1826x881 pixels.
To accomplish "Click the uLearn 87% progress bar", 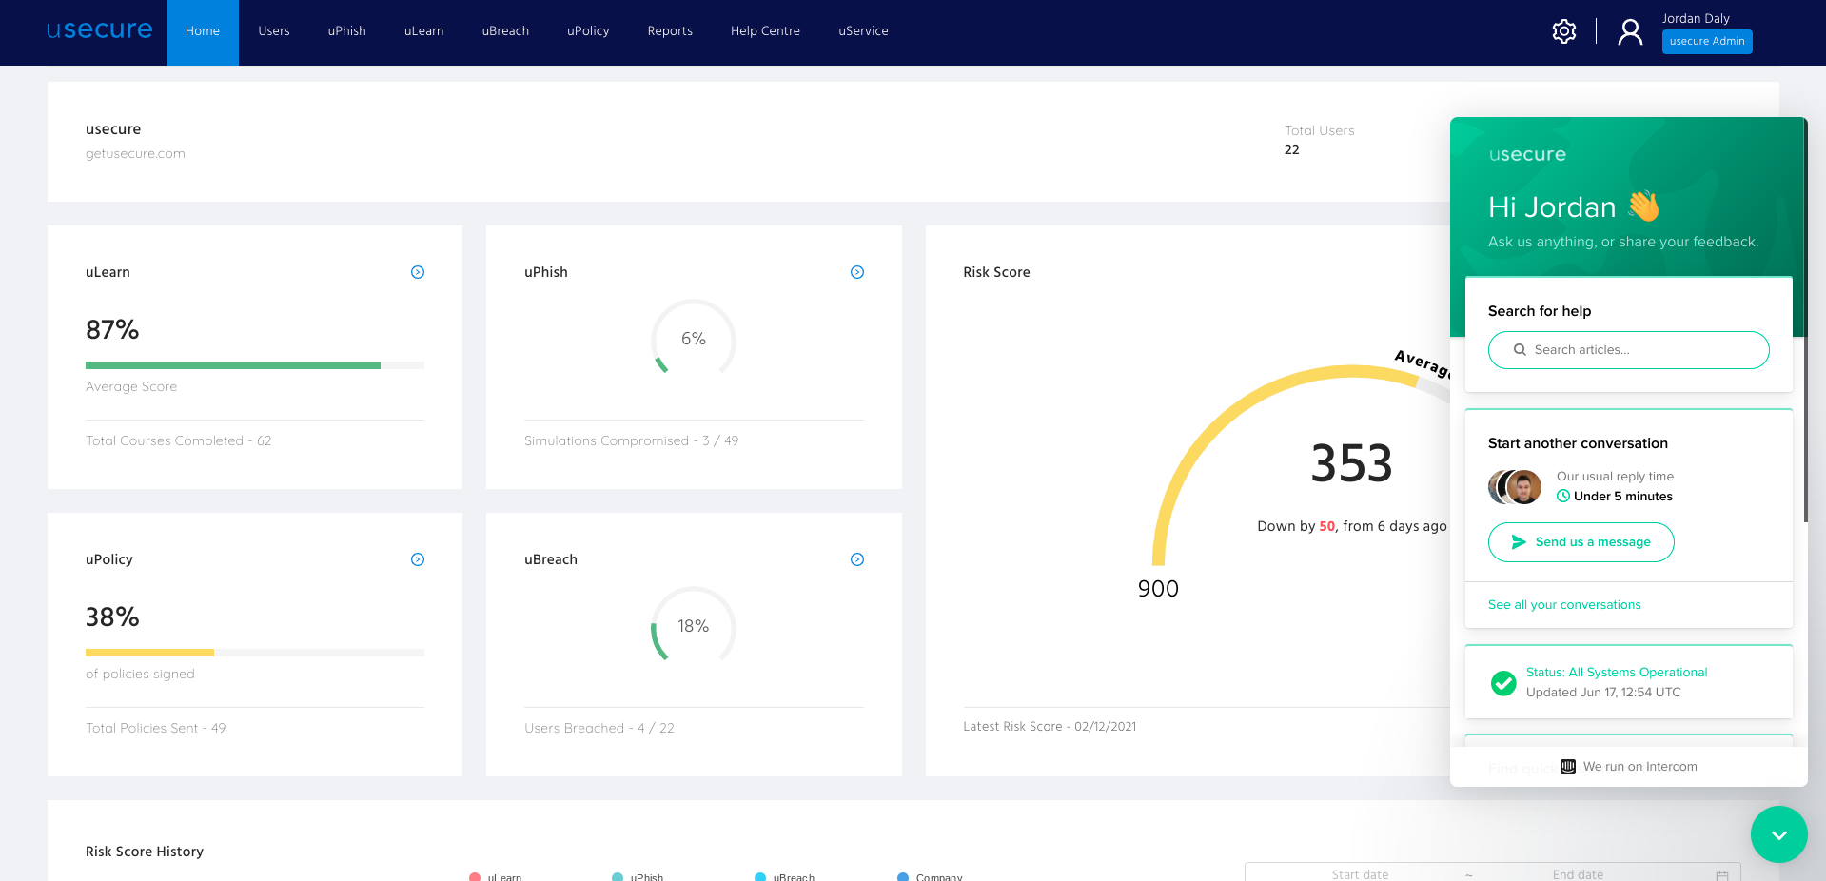I will click(x=255, y=365).
